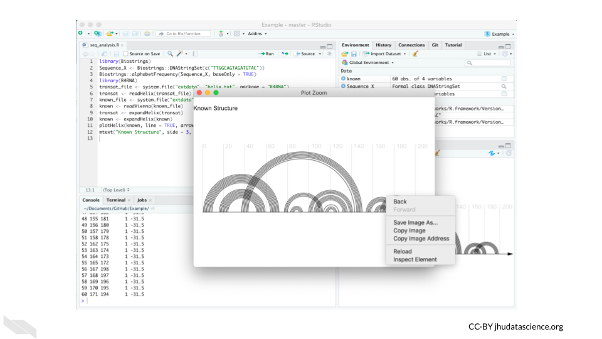The image size is (602, 339).
Task: Click the Known Structure plot title
Action: (215, 109)
